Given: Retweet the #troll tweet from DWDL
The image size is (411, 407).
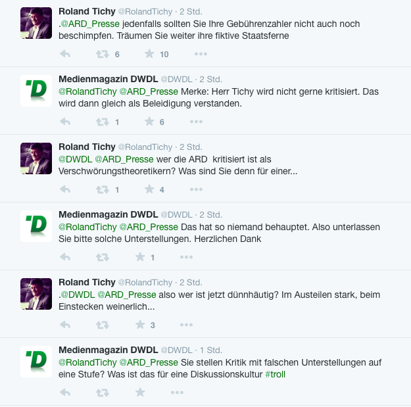Looking at the screenshot, I should point(103,393).
